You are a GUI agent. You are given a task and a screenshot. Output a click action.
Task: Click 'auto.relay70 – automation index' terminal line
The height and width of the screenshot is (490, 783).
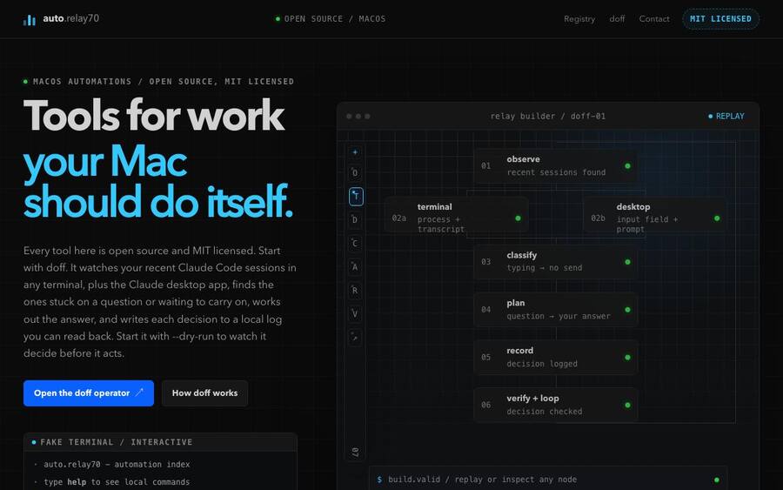click(117, 465)
